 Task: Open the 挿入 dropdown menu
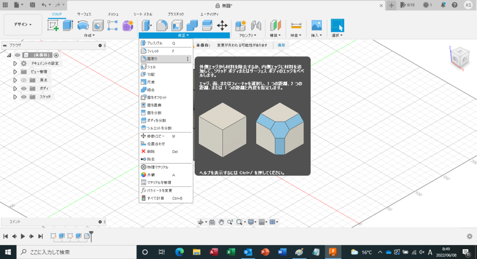point(317,35)
